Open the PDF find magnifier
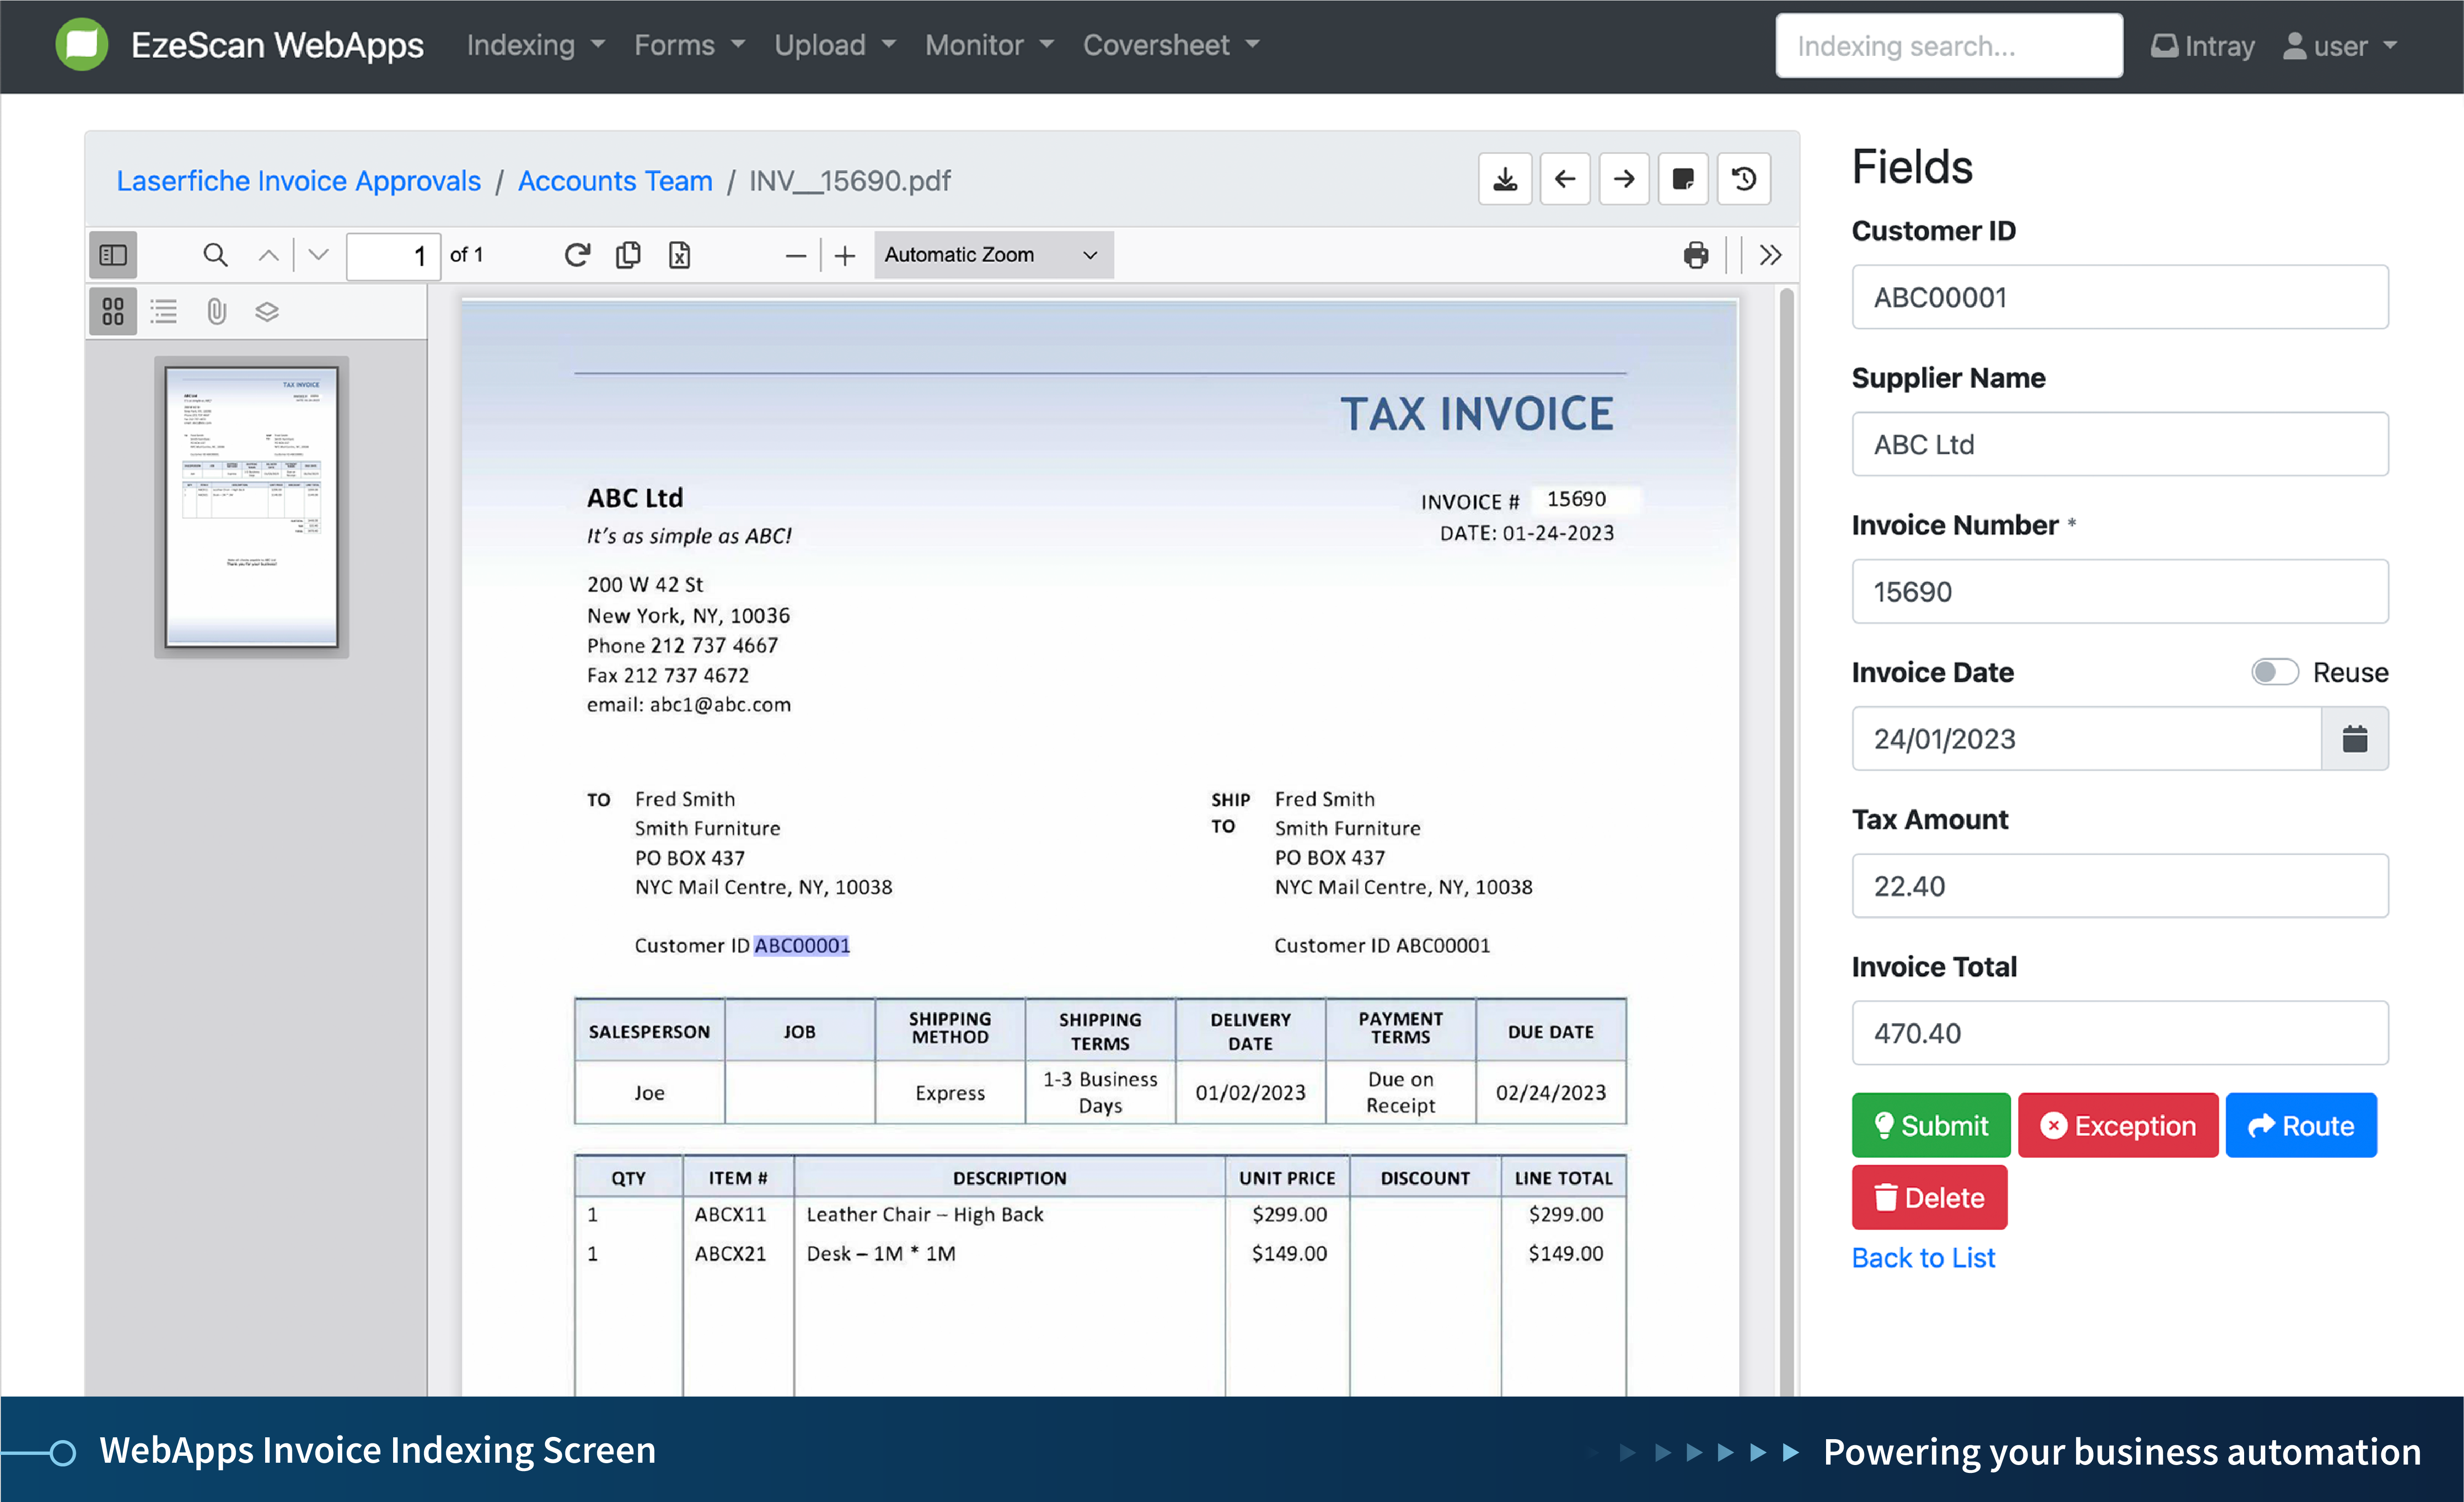 pyautogui.click(x=215, y=255)
